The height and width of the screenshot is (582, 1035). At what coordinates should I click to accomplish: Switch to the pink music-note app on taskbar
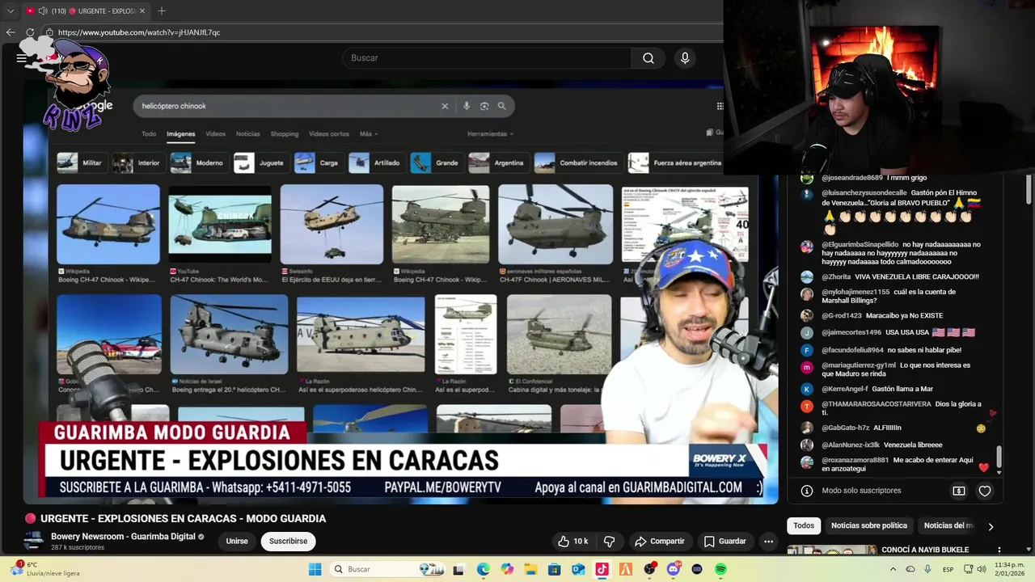(x=602, y=569)
